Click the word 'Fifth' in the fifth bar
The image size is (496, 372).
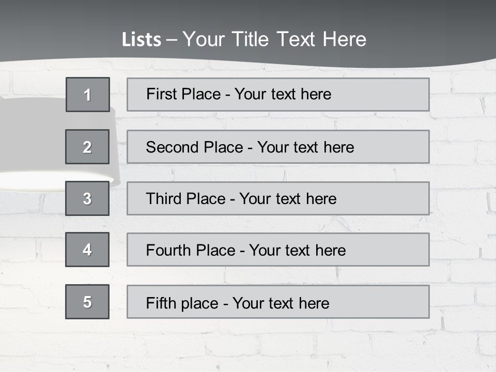161,303
